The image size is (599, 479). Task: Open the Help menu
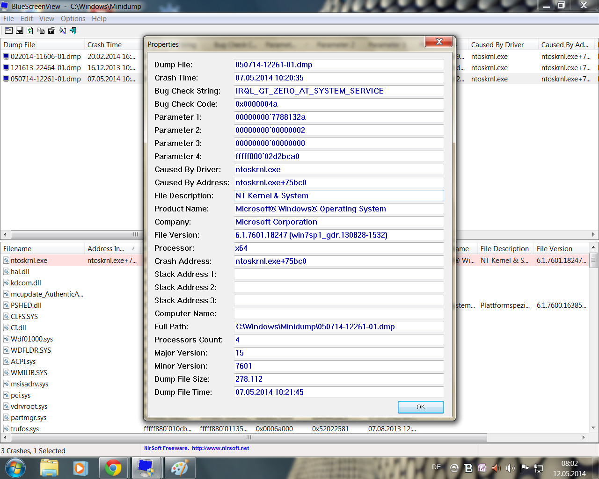[x=99, y=19]
